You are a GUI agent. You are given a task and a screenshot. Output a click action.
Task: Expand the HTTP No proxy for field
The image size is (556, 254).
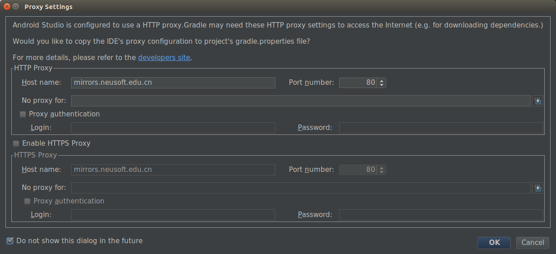pyautogui.click(x=537, y=101)
